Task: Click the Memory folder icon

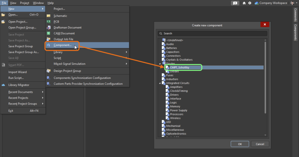Action: [x=167, y=106]
